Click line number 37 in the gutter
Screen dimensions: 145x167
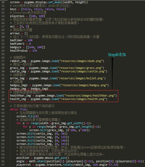[3, 96]
